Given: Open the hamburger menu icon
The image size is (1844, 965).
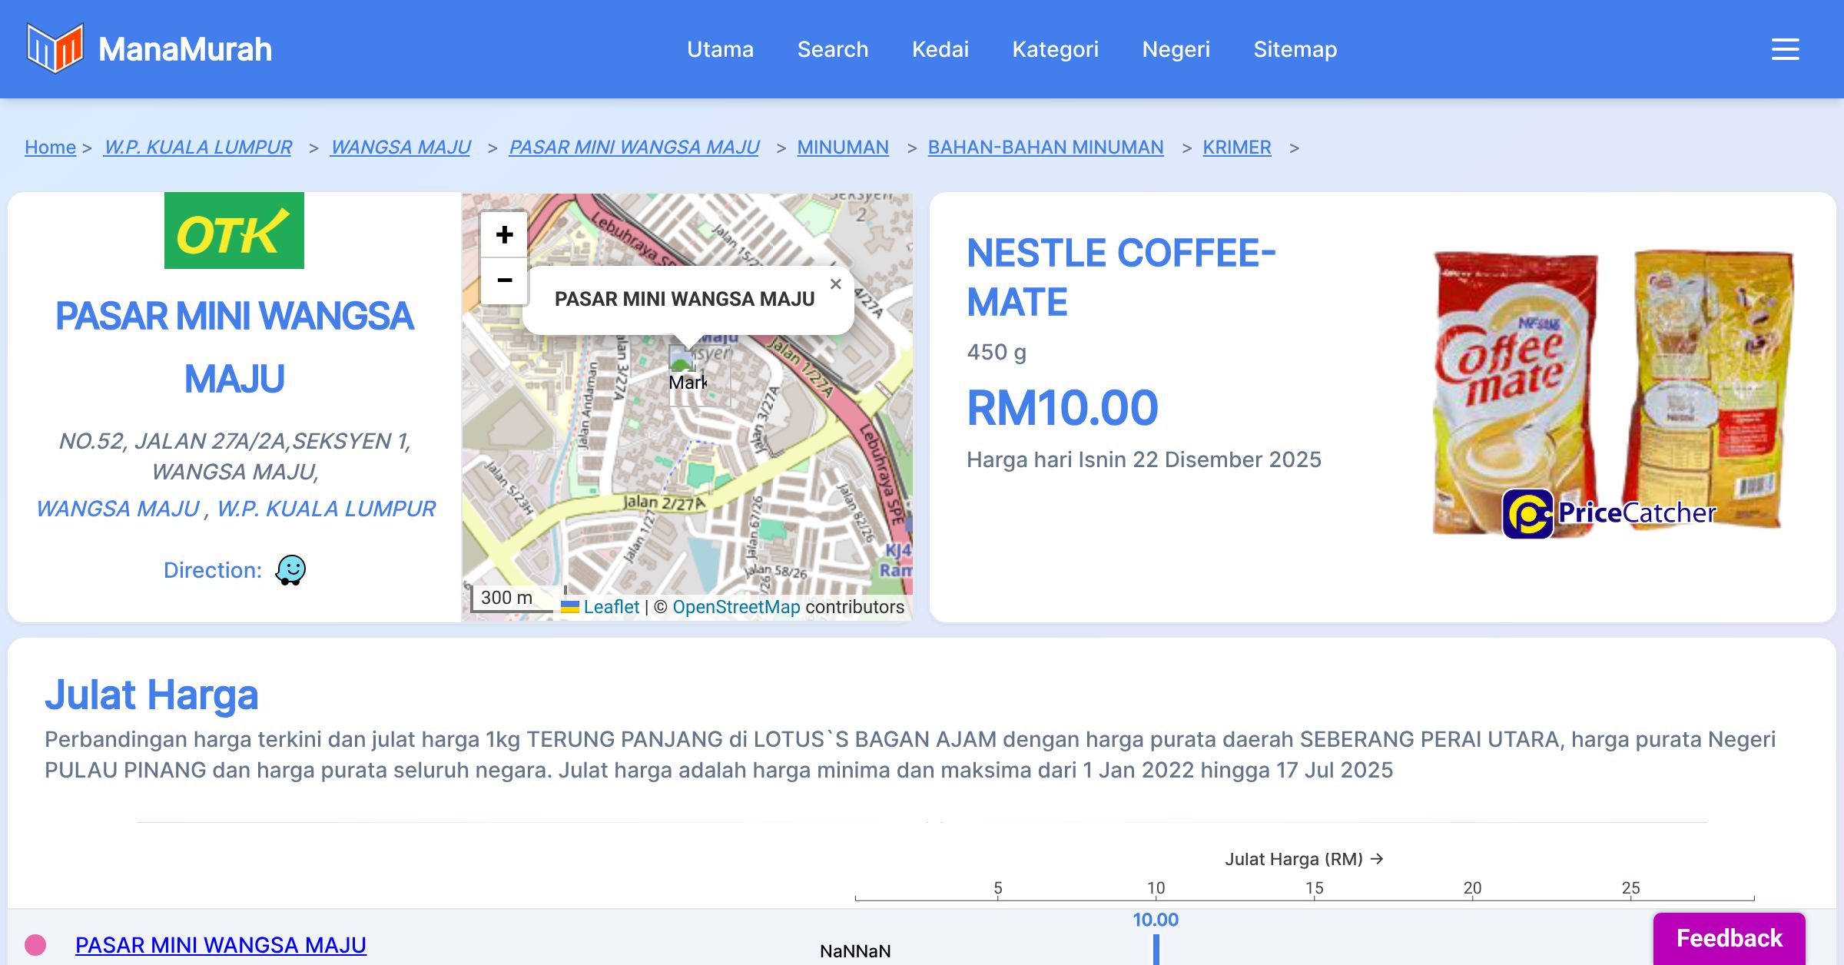Looking at the screenshot, I should (1785, 49).
